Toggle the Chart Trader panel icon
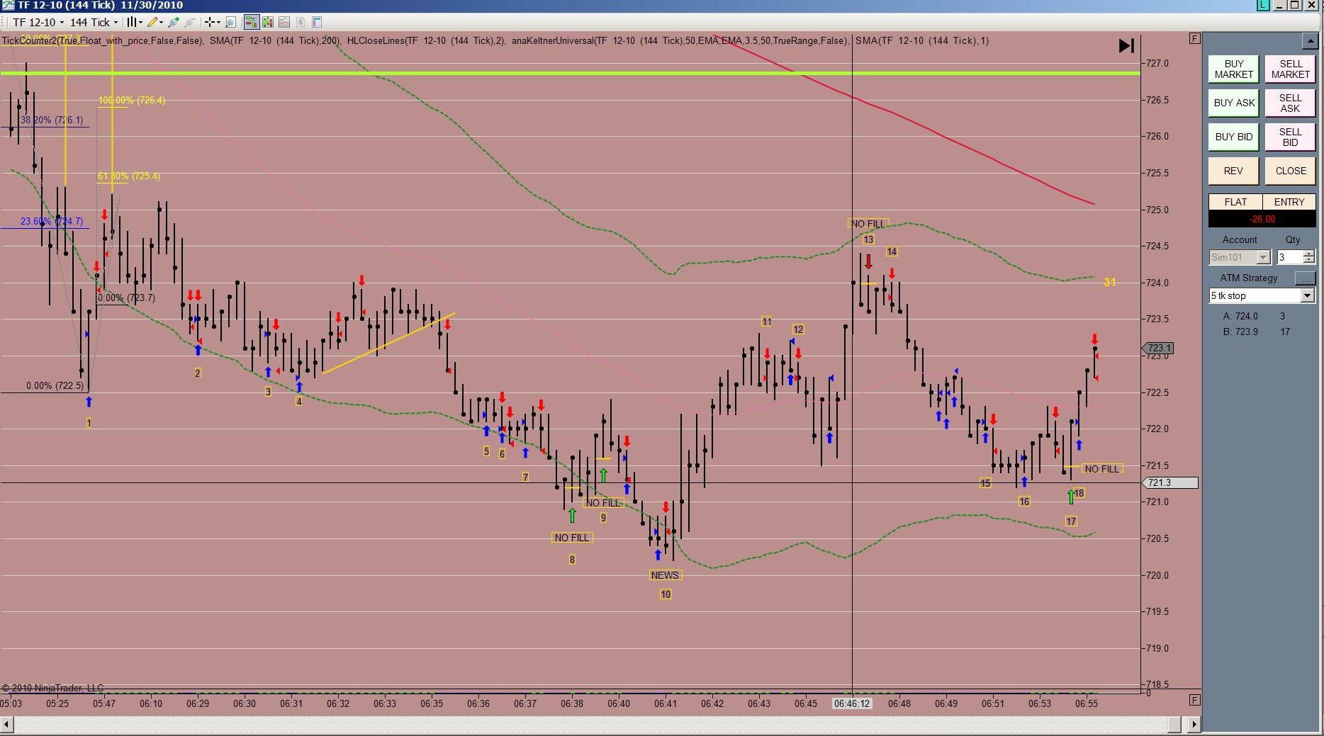 pyautogui.click(x=251, y=22)
